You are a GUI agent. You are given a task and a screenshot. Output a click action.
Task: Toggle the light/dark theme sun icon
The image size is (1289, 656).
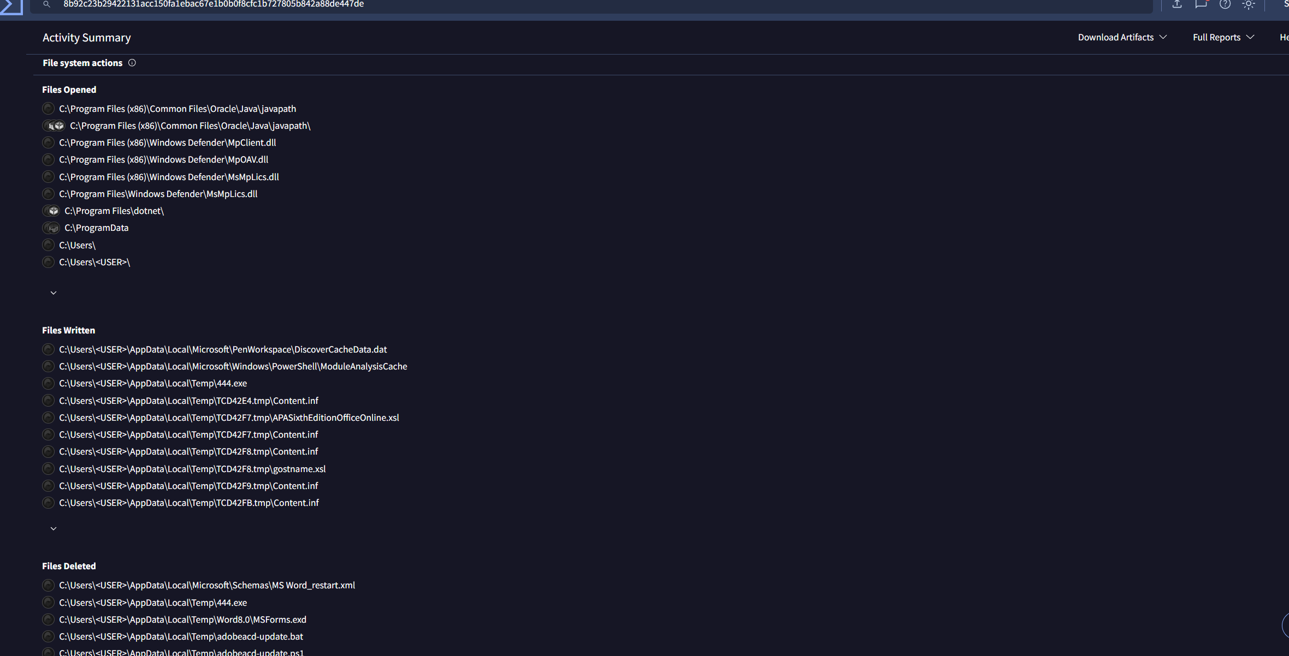(x=1249, y=4)
